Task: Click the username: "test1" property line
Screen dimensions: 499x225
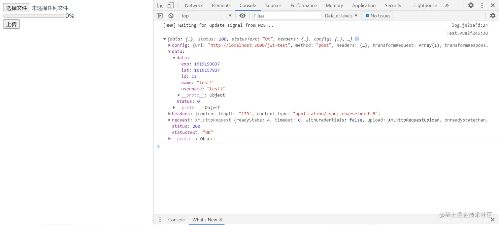Action: pyautogui.click(x=203, y=89)
